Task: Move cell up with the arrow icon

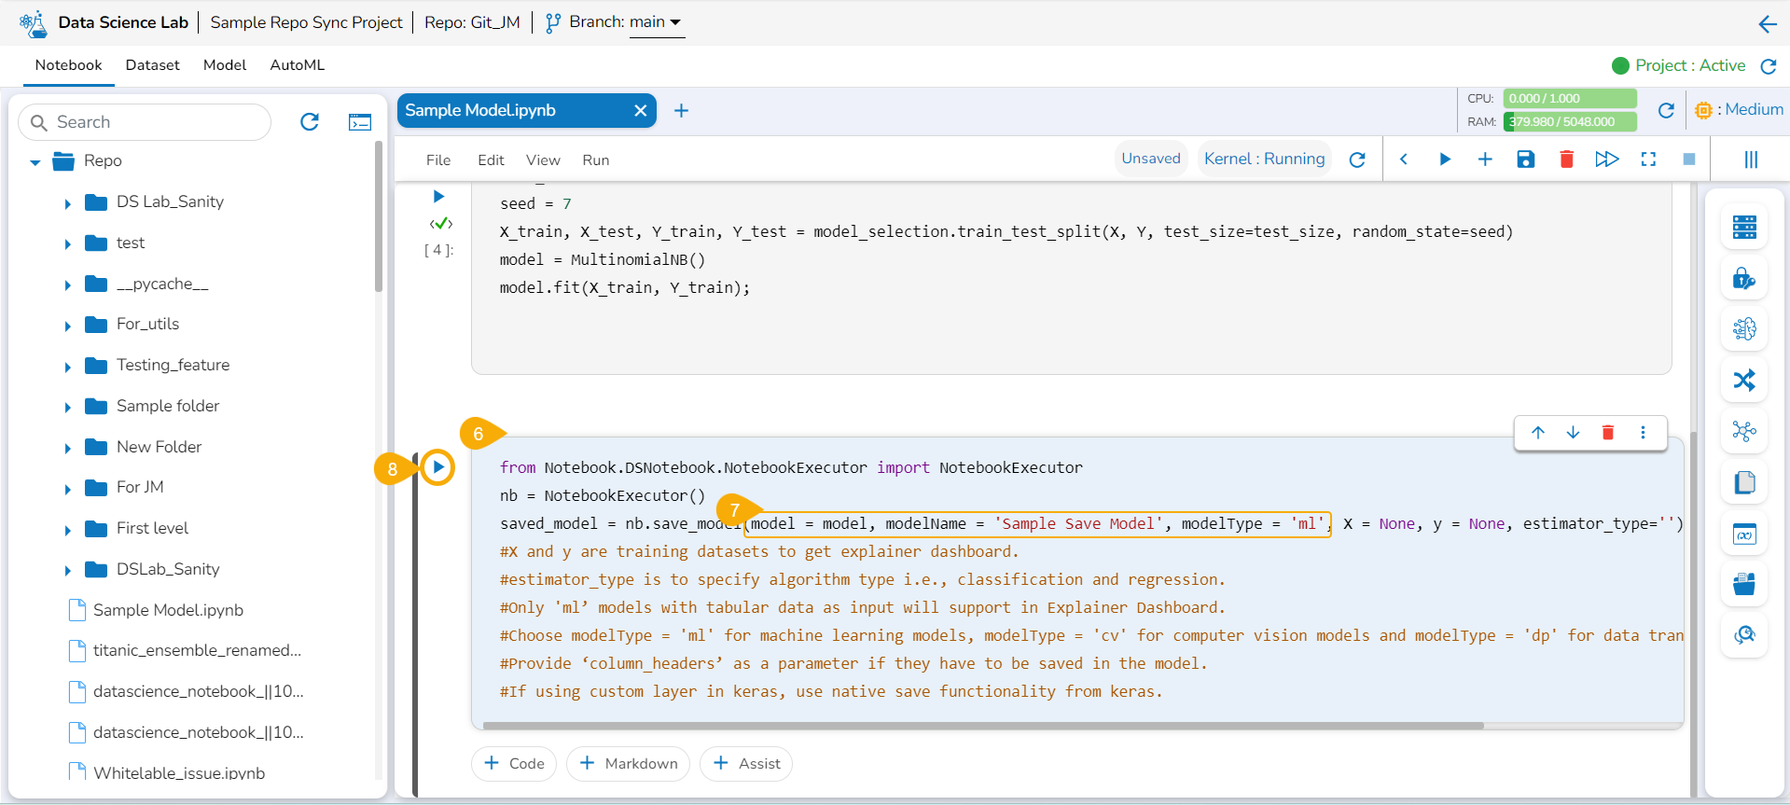Action: pyautogui.click(x=1538, y=432)
